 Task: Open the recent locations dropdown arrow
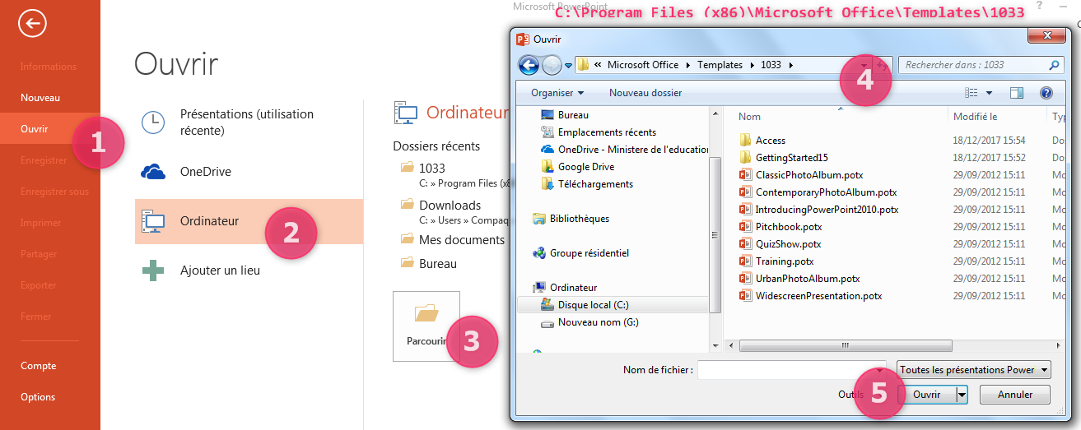pos(569,66)
